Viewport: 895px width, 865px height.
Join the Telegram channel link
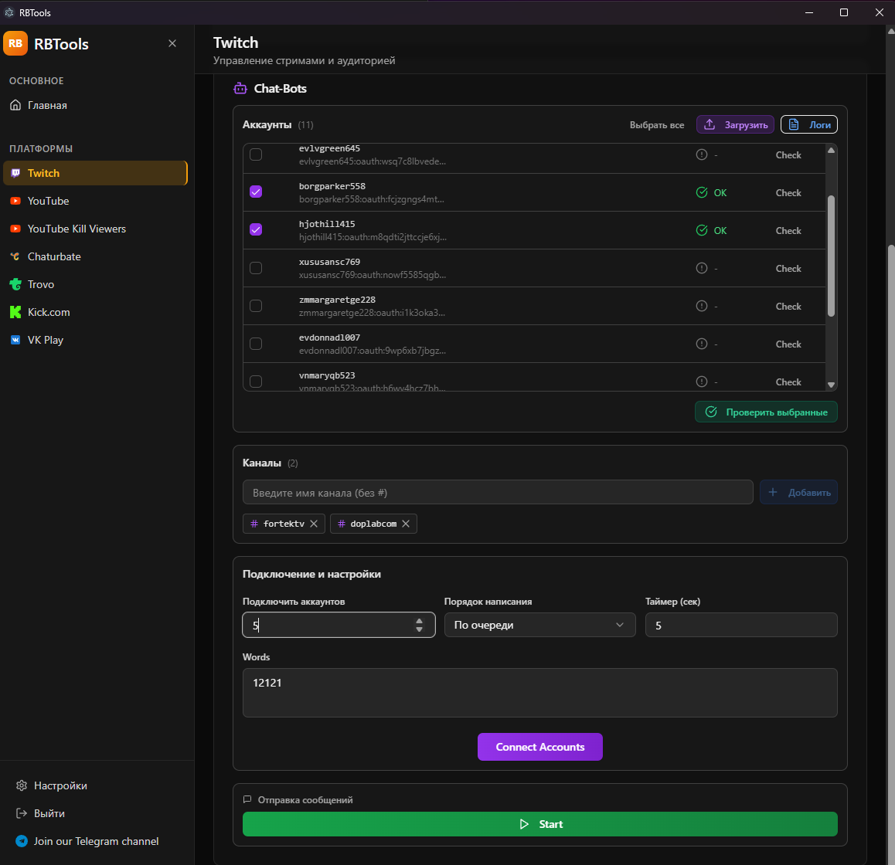tap(96, 841)
